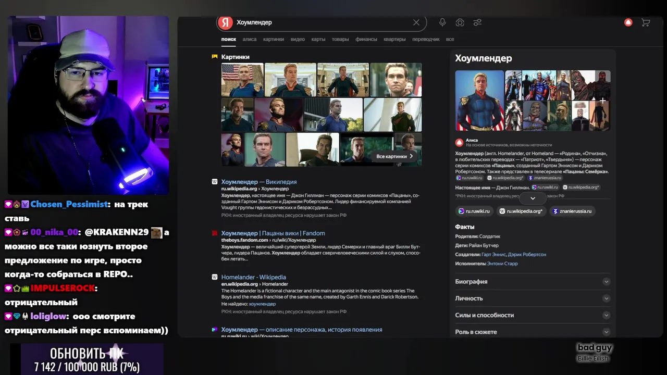Switch to the алиса tab

(249, 39)
